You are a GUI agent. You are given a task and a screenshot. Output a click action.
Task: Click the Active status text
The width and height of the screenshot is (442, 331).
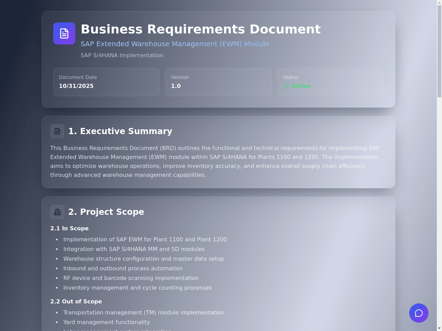(301, 86)
